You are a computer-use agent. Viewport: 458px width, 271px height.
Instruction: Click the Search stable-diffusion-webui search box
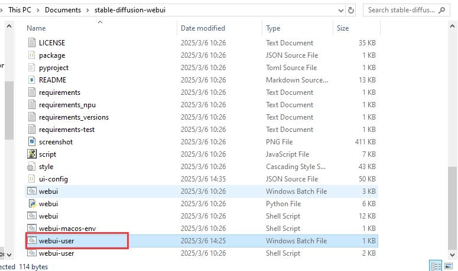[402, 10]
